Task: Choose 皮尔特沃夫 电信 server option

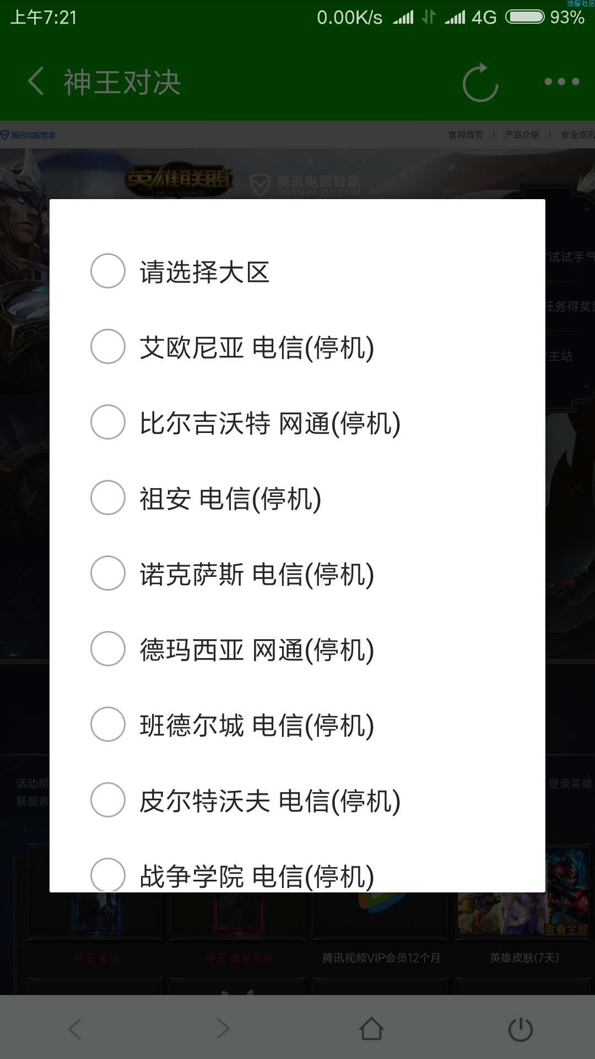Action: pyautogui.click(x=297, y=800)
